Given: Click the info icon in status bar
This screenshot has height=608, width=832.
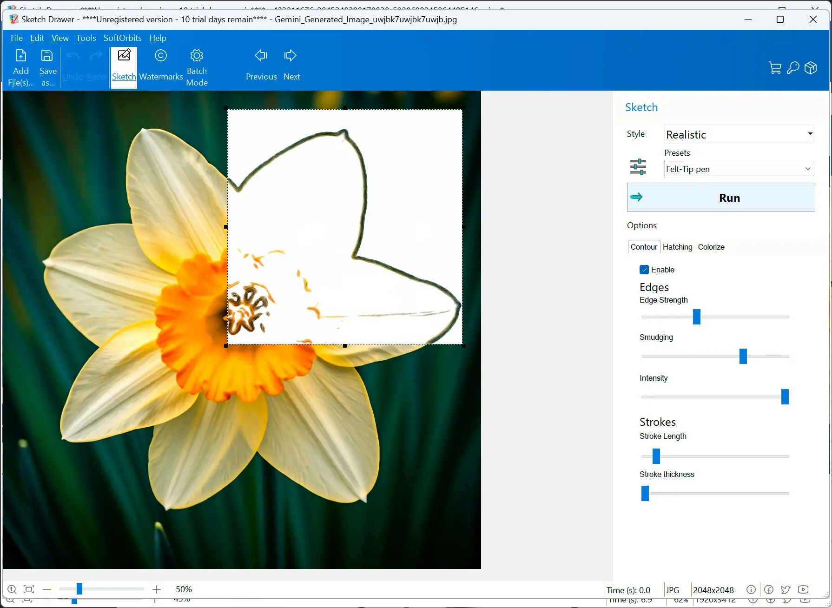Looking at the screenshot, I should coord(751,589).
